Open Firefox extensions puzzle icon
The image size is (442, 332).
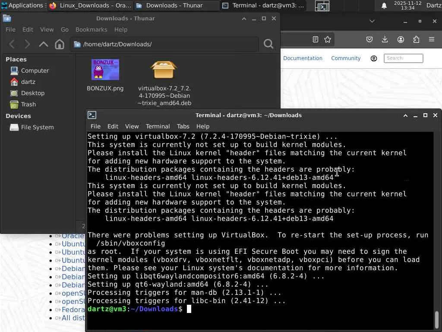point(416,39)
